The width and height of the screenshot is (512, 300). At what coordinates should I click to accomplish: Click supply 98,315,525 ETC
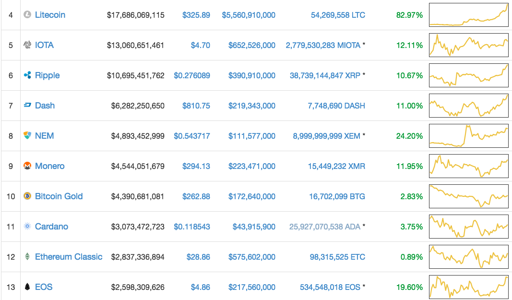337,257
